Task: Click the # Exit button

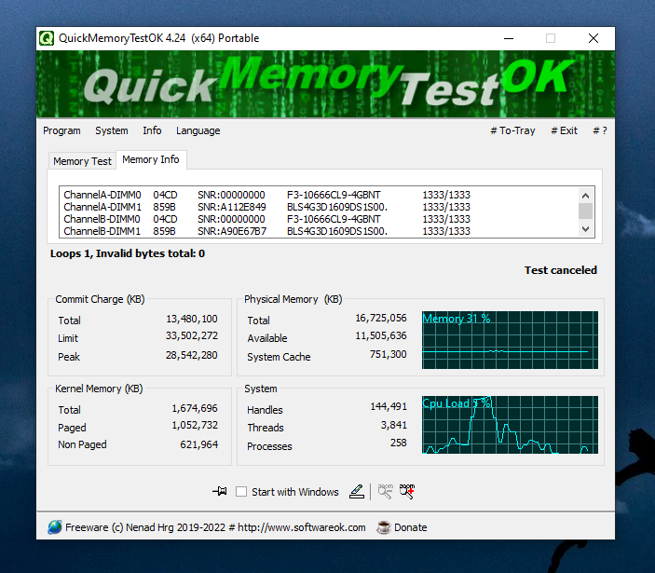Action: (564, 130)
